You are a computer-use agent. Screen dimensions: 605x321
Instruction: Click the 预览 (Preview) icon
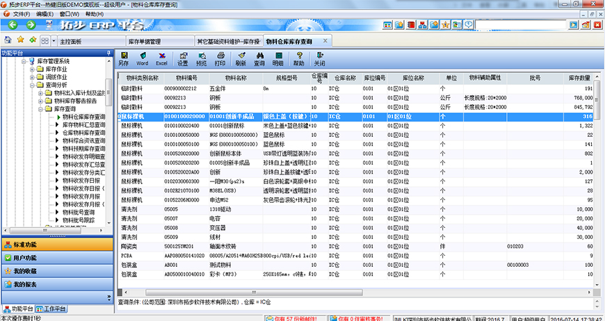(202, 58)
